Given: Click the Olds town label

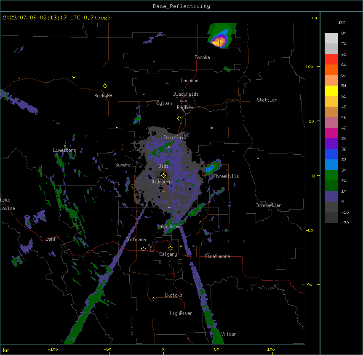Looking at the screenshot, I should pos(163,166).
